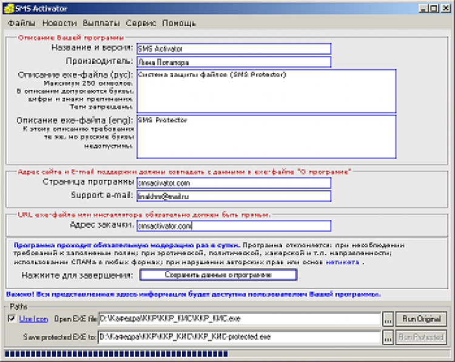
Task: Maximize the SMS Activator window
Action: 434,8
